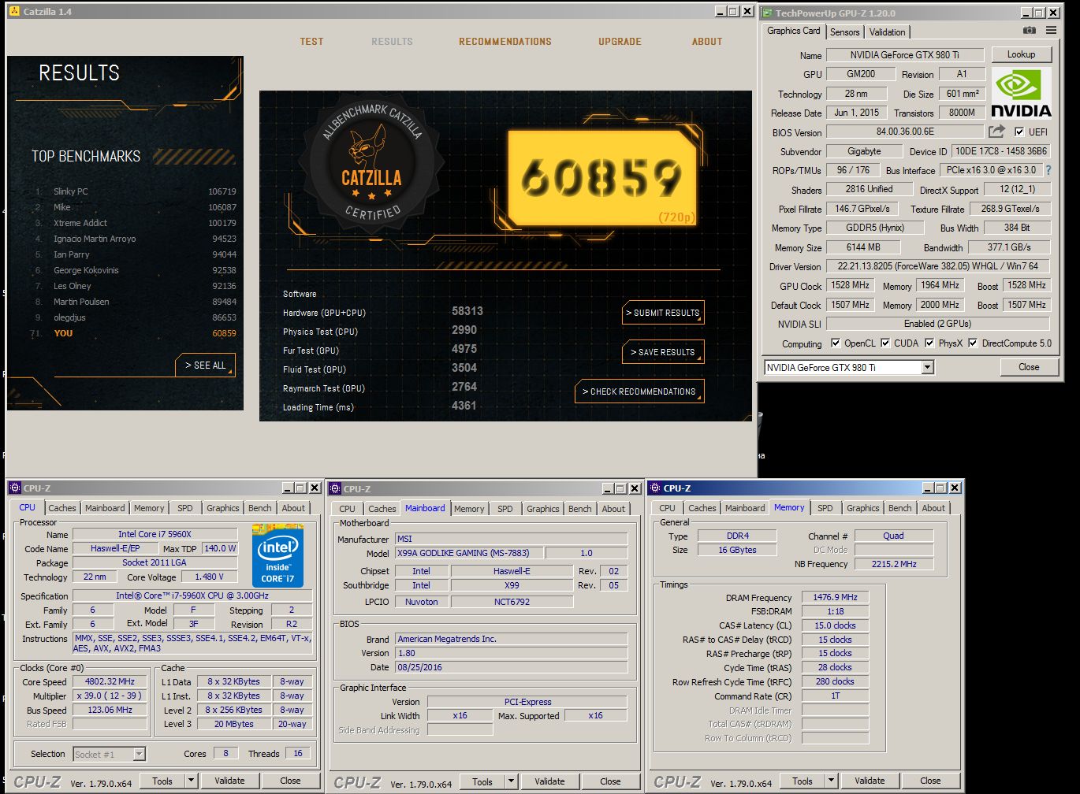Viewport: 1080px width, 794px height.
Task: Click the Close button in GPU-Z
Action: pyautogui.click(x=1029, y=367)
